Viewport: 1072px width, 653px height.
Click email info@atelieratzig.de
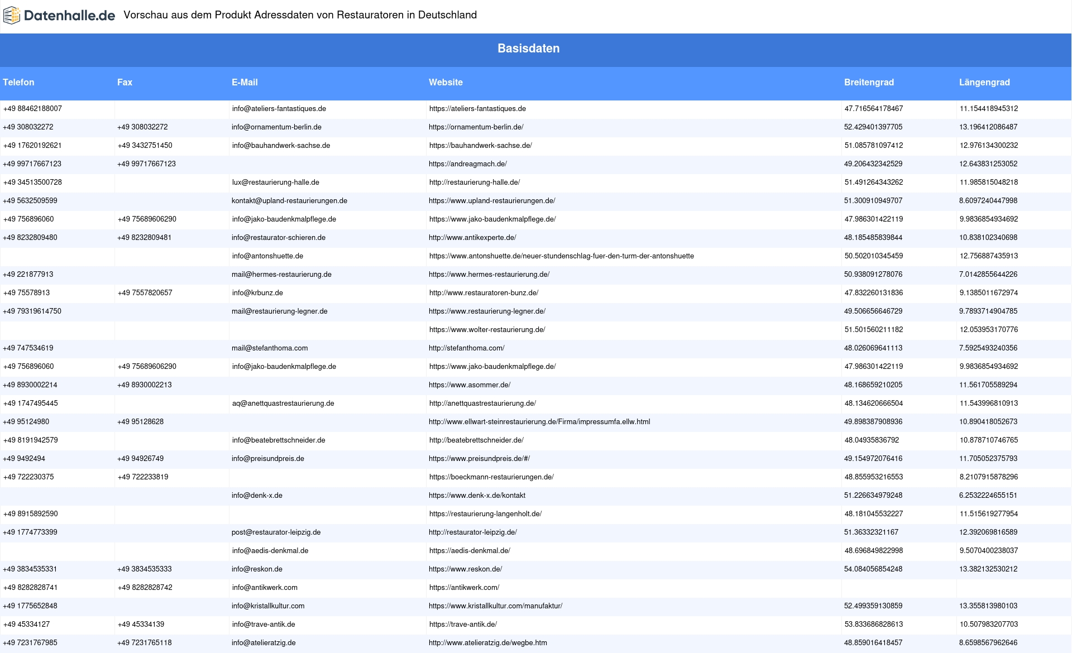264,643
